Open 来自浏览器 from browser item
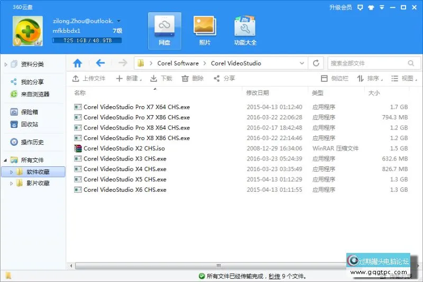The image size is (423, 282). pos(35,94)
